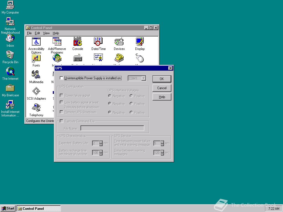Click the File Name input field
The image size is (283, 212).
[x=112, y=128]
